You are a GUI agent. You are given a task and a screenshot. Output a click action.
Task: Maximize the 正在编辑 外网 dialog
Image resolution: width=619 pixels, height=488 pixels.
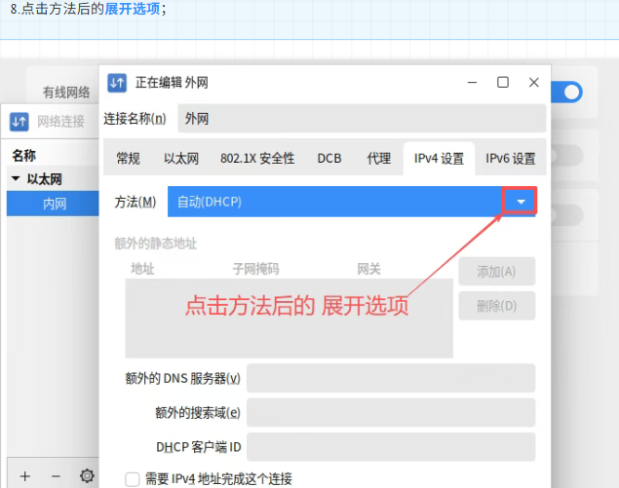(503, 83)
